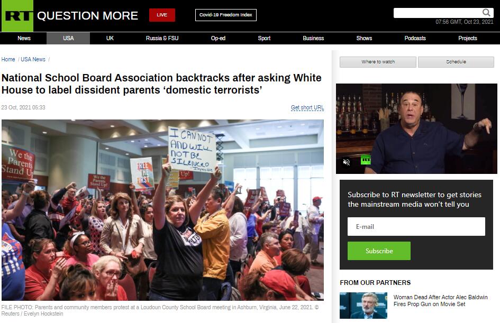Click the protest article main photo

tap(162, 210)
